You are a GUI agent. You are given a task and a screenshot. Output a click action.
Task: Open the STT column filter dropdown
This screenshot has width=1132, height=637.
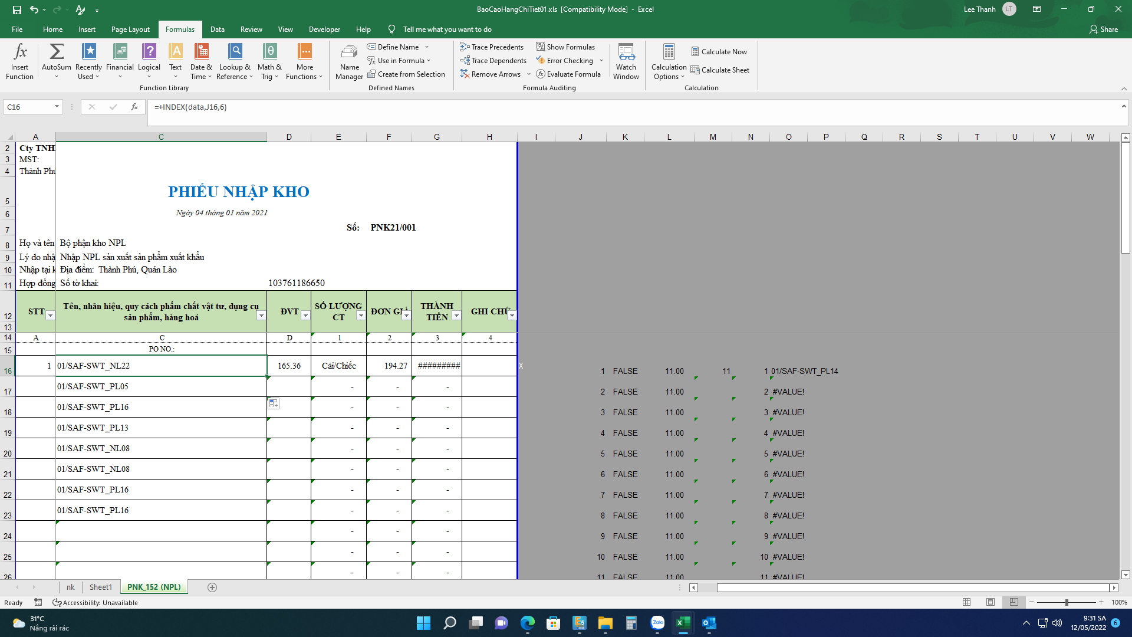point(50,316)
